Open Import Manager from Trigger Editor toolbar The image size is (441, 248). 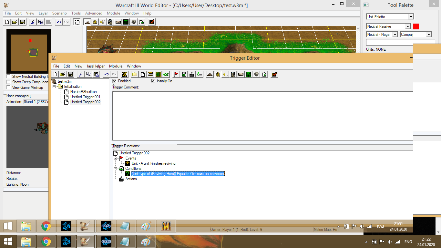pos(264,74)
